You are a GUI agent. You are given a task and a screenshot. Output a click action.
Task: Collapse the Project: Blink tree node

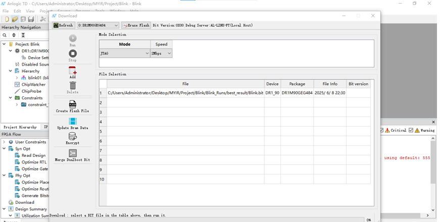pyautogui.click(x=4, y=44)
